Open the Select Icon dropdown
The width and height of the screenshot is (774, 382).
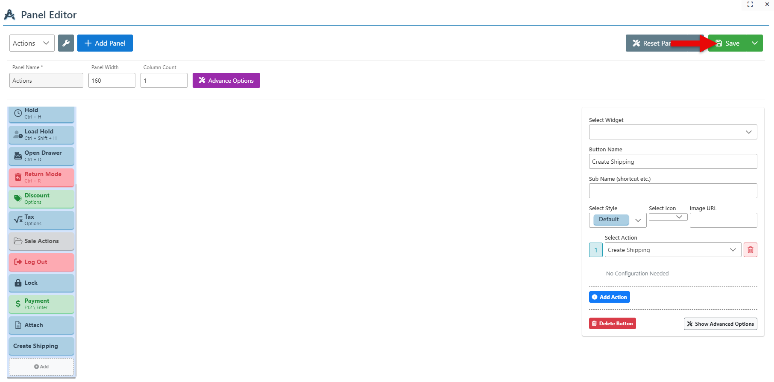tap(668, 217)
